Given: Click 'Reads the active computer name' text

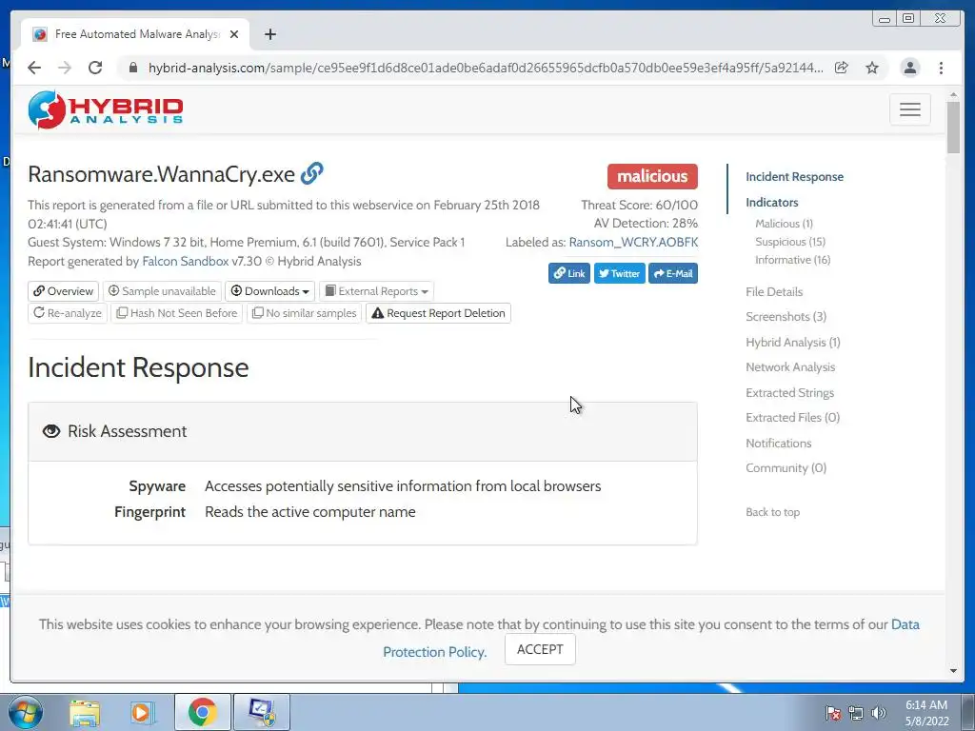Looking at the screenshot, I should (309, 511).
